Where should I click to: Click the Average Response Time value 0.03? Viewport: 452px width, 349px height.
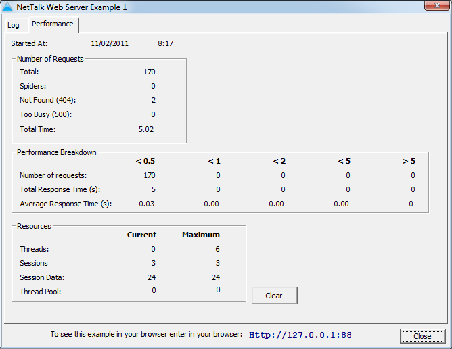click(x=147, y=204)
